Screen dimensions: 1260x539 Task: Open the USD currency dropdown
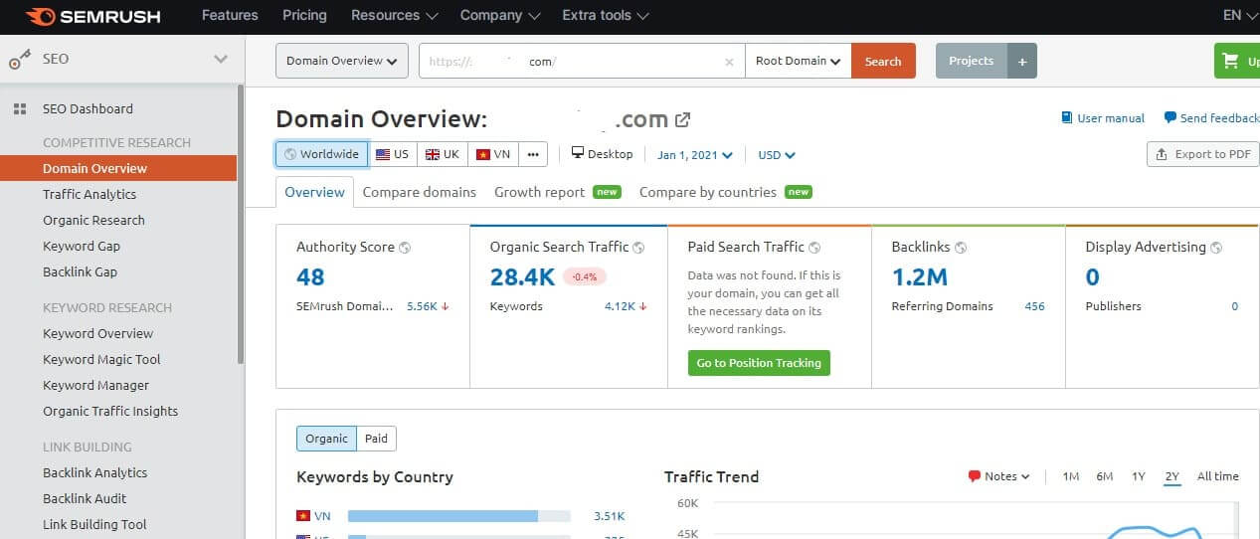(777, 155)
